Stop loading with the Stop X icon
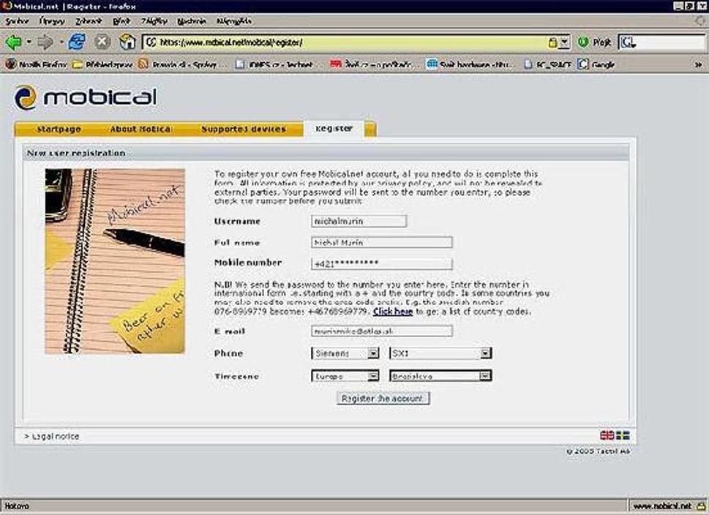 tap(102, 42)
